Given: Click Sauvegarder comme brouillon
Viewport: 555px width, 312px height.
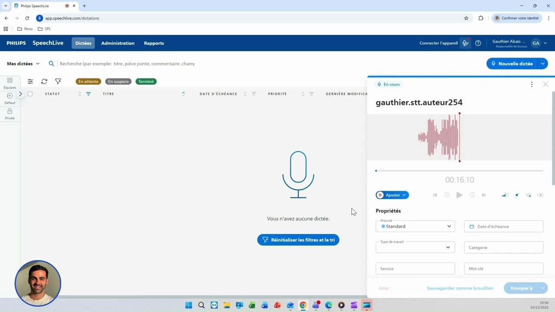Looking at the screenshot, I should pos(460,288).
